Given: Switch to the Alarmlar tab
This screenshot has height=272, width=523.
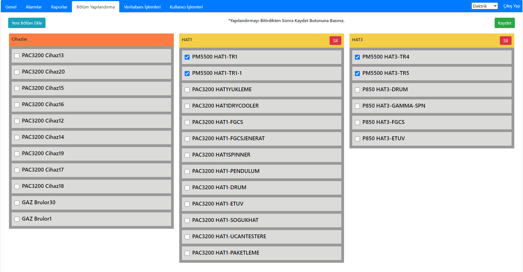Looking at the screenshot, I should click(x=34, y=7).
